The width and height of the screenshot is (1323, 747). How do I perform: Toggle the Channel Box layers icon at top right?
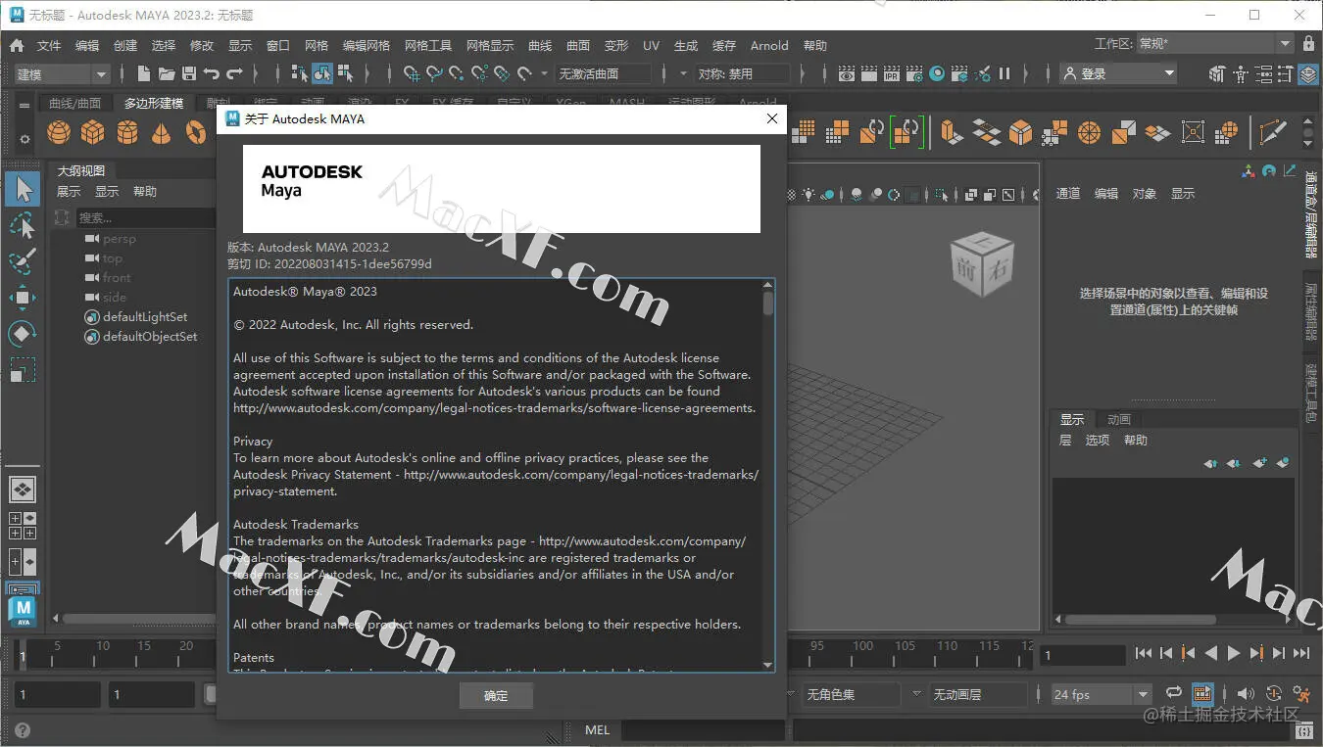(x=1308, y=73)
